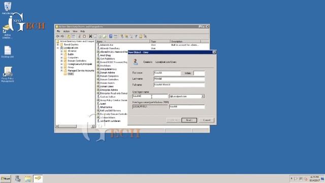Screen dimensions: 325x183
Task: Open the Action menu
Action: (x=67, y=32)
